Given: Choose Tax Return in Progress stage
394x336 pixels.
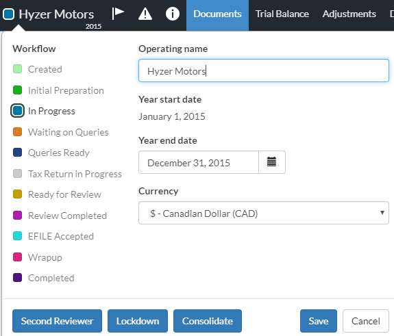Looking at the screenshot, I should (x=67, y=174).
